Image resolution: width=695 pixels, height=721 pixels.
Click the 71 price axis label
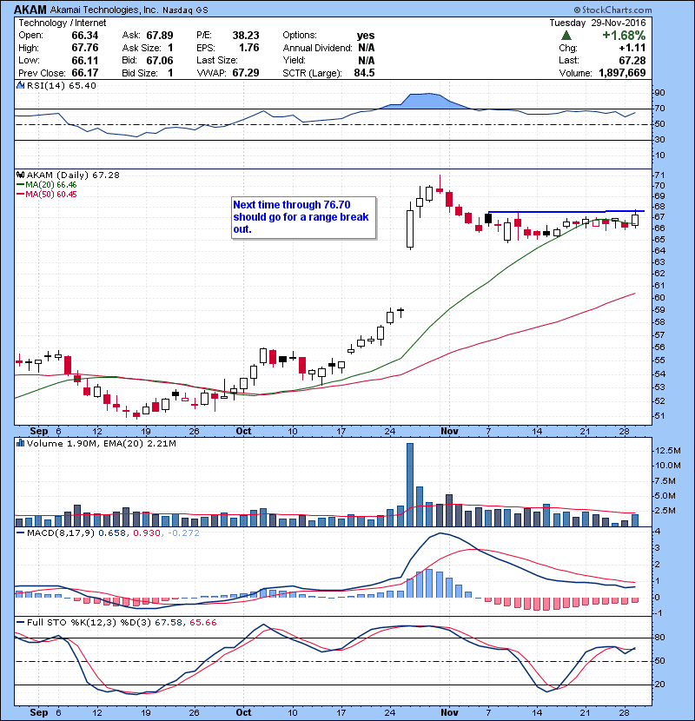point(659,175)
